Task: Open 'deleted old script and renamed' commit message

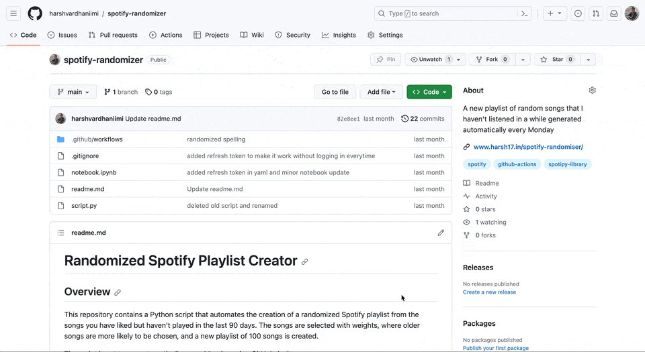Action: tap(232, 206)
